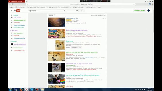The width and height of the screenshot is (162, 91).
Task: Open the Mail.Ru bookmark
Action: (x=20, y=7)
